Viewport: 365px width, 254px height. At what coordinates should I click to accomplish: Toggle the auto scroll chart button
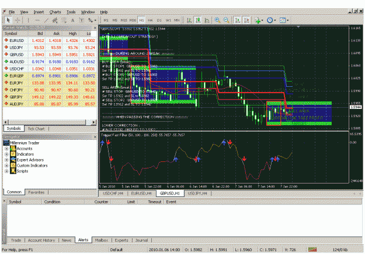click(x=238, y=20)
